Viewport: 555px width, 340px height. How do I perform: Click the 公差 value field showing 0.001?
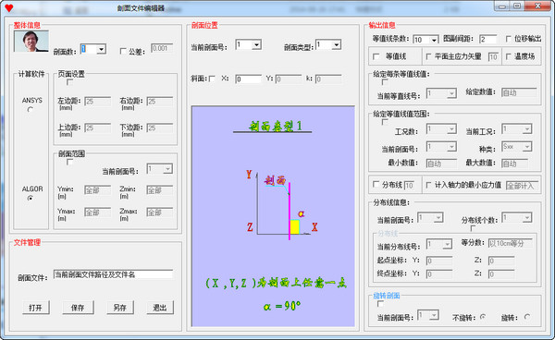[162, 48]
